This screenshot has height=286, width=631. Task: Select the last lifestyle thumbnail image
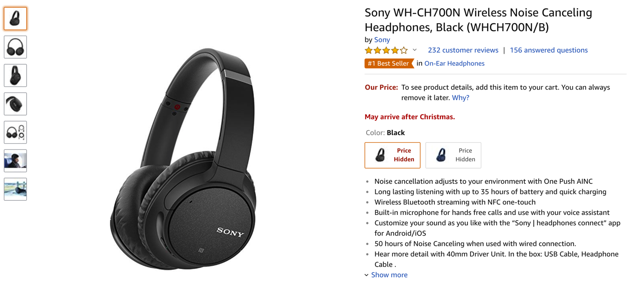tap(15, 189)
